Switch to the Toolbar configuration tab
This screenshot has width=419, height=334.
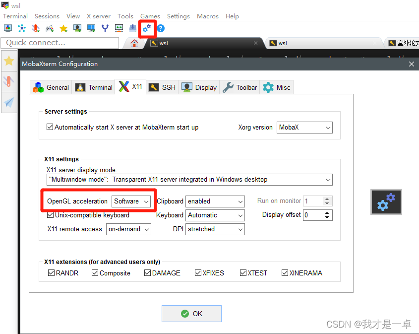coord(239,87)
